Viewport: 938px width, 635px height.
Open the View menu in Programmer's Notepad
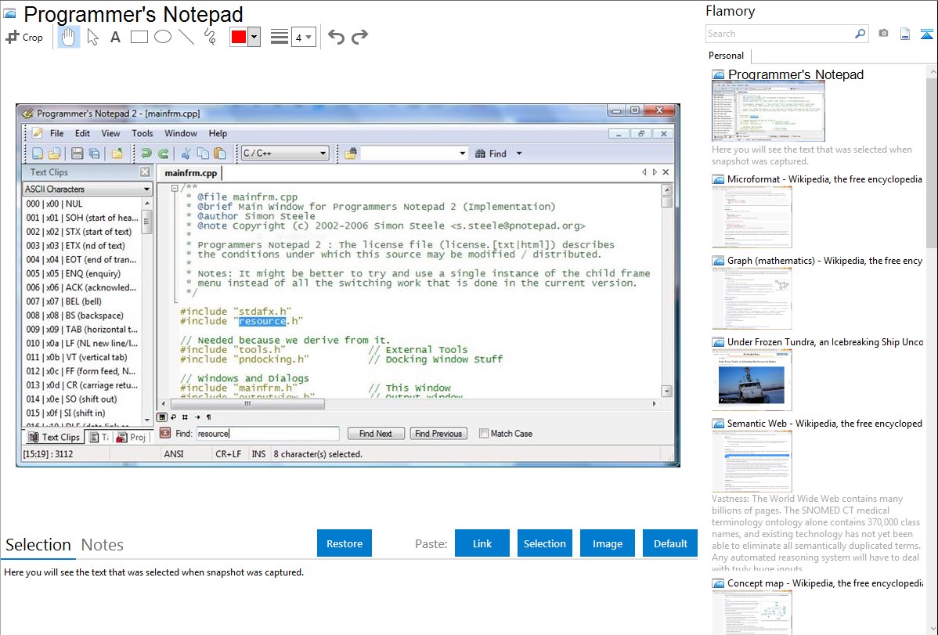pos(110,133)
